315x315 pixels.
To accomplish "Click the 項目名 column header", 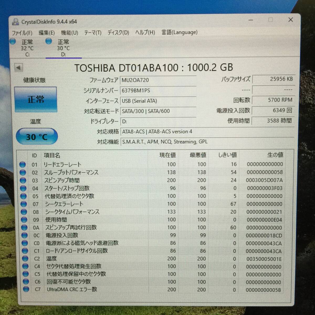I will pos(52,155).
